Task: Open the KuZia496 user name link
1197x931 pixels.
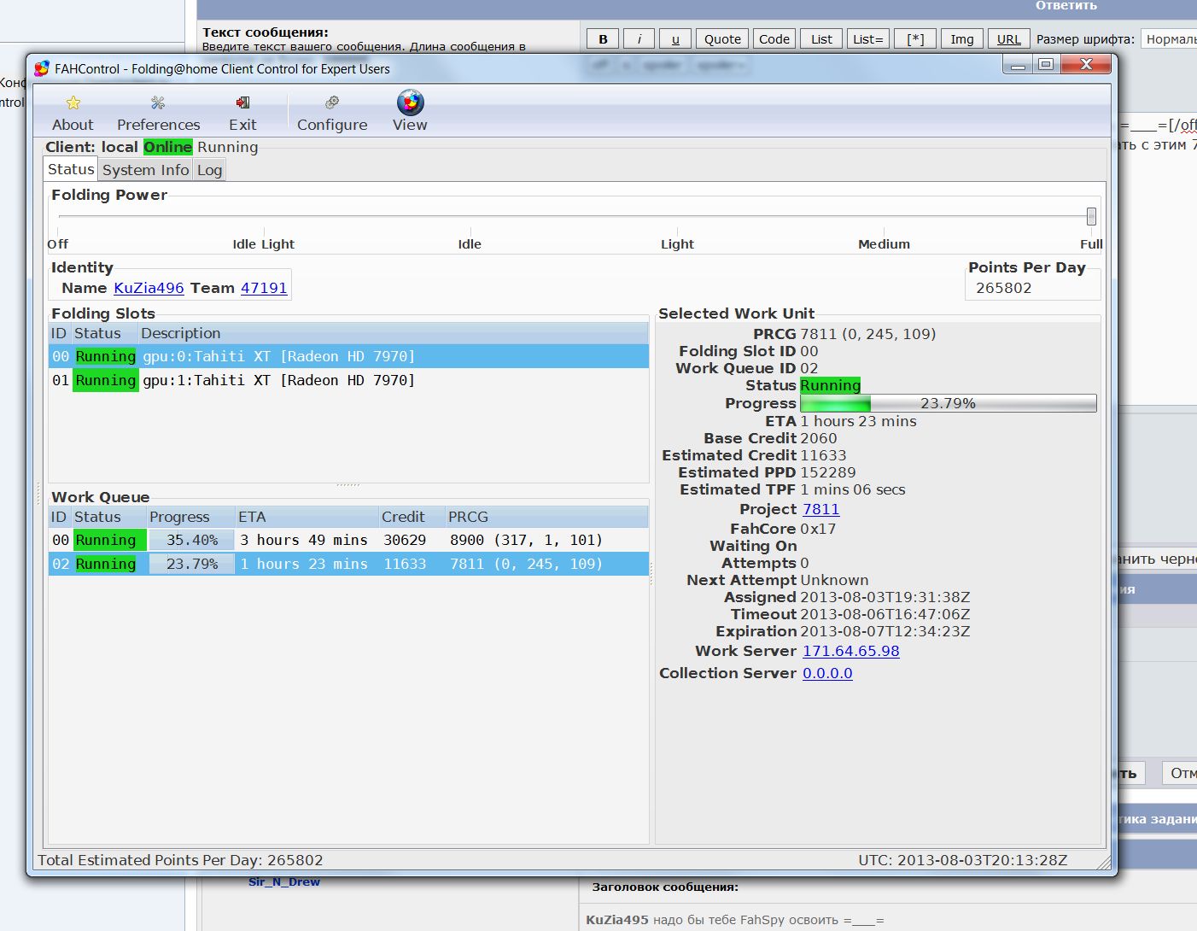Action: 149,288
